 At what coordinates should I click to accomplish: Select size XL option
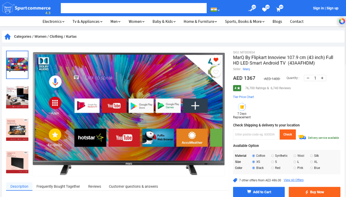(311, 162)
